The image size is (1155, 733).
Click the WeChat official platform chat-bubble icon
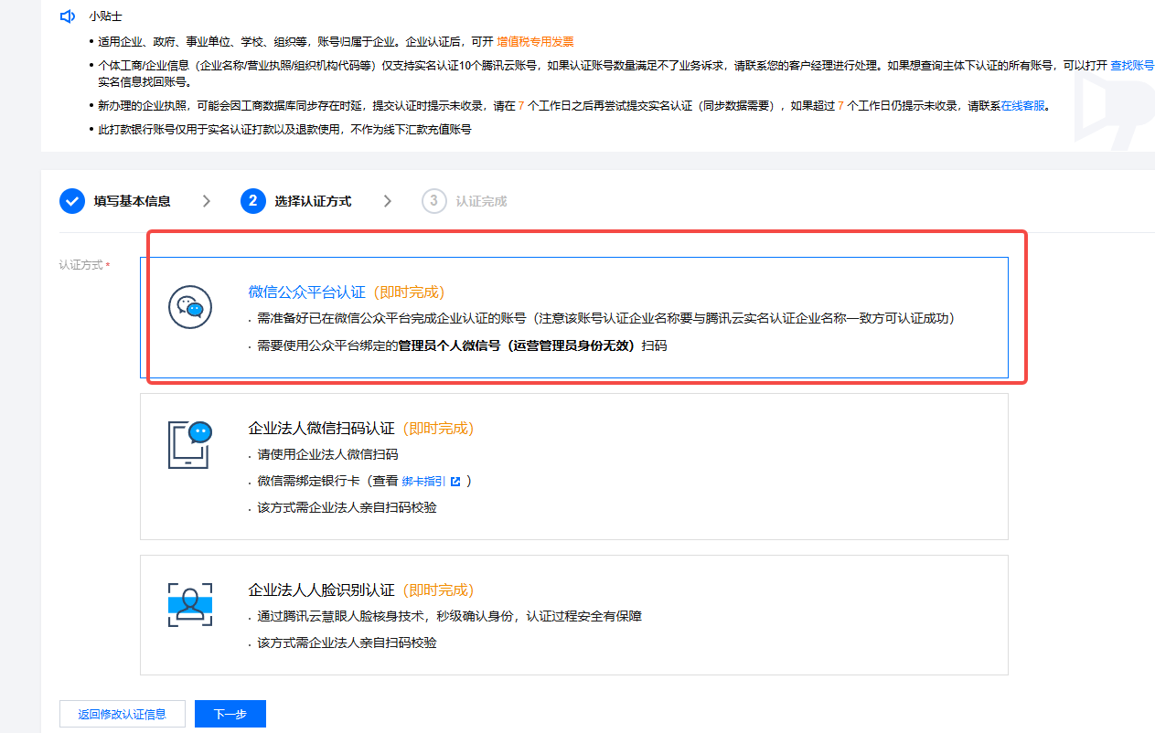tap(190, 307)
